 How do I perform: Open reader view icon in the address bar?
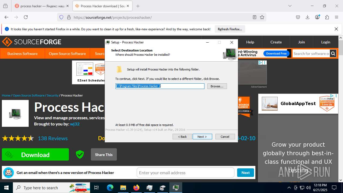coord(255,17)
